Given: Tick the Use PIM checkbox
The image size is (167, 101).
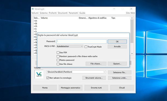Looking at the screenshot, I should click(58, 52).
